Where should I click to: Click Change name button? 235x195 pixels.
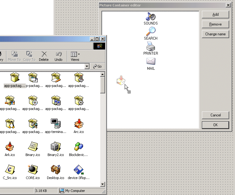coord(215,34)
